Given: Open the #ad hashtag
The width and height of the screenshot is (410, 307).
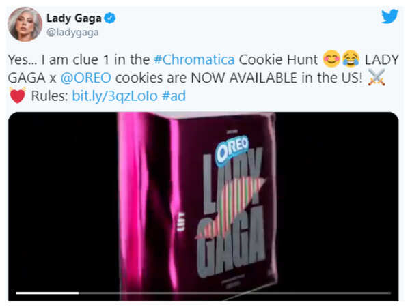Looking at the screenshot, I should pyautogui.click(x=174, y=96).
